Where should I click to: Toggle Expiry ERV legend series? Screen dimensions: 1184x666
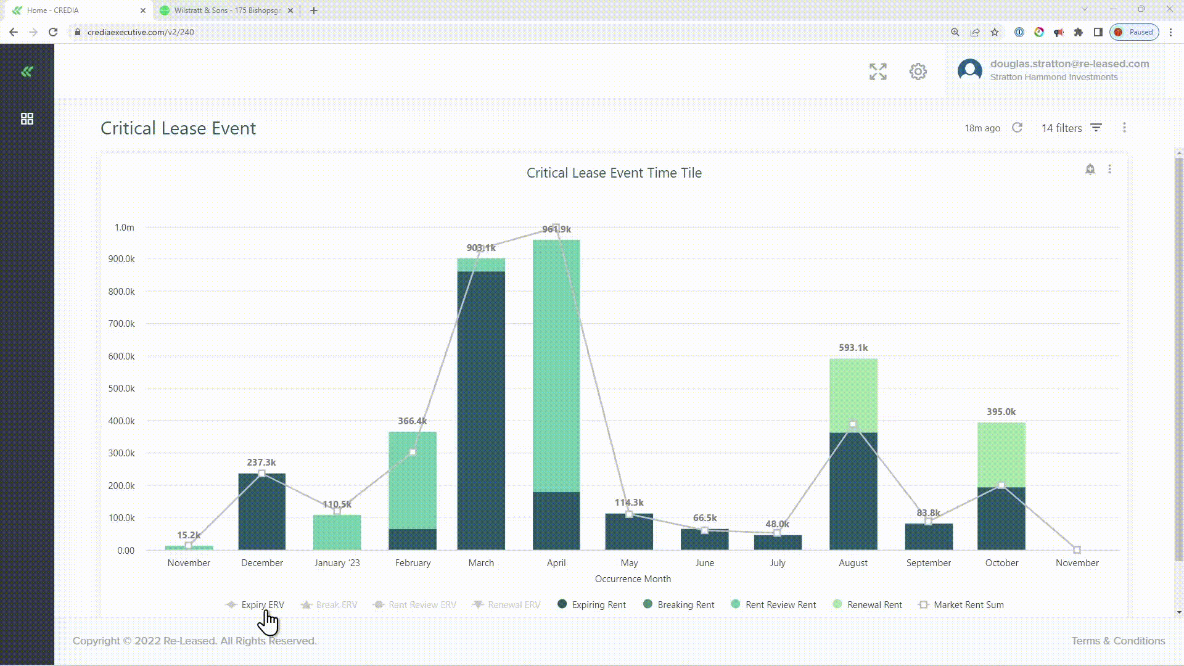click(255, 605)
